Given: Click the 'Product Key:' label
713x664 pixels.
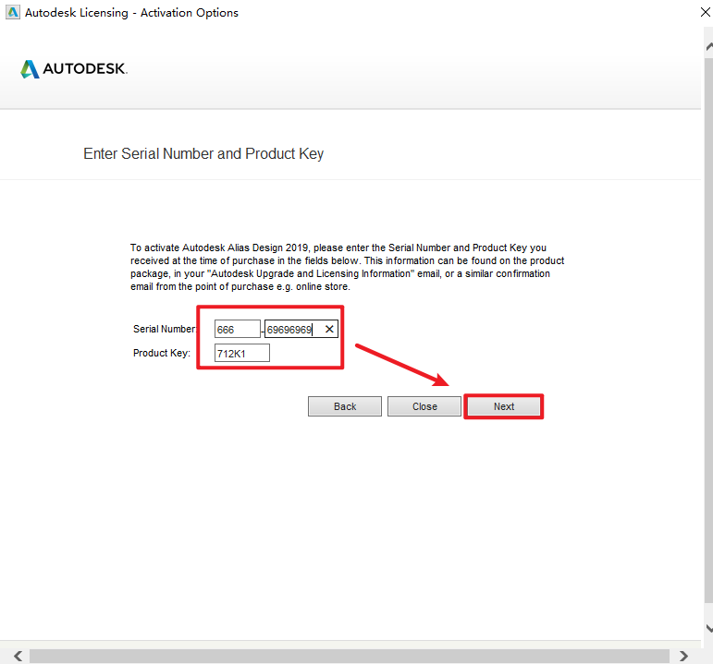Looking at the screenshot, I should point(162,353).
